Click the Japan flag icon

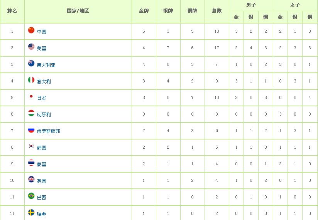pyautogui.click(x=31, y=97)
